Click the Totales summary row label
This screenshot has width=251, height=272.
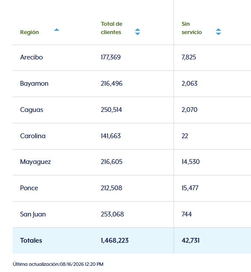[31, 241]
